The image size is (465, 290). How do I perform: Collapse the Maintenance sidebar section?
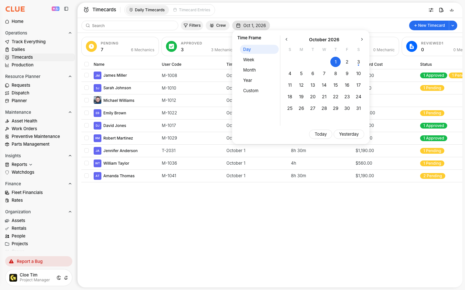pyautogui.click(x=70, y=112)
